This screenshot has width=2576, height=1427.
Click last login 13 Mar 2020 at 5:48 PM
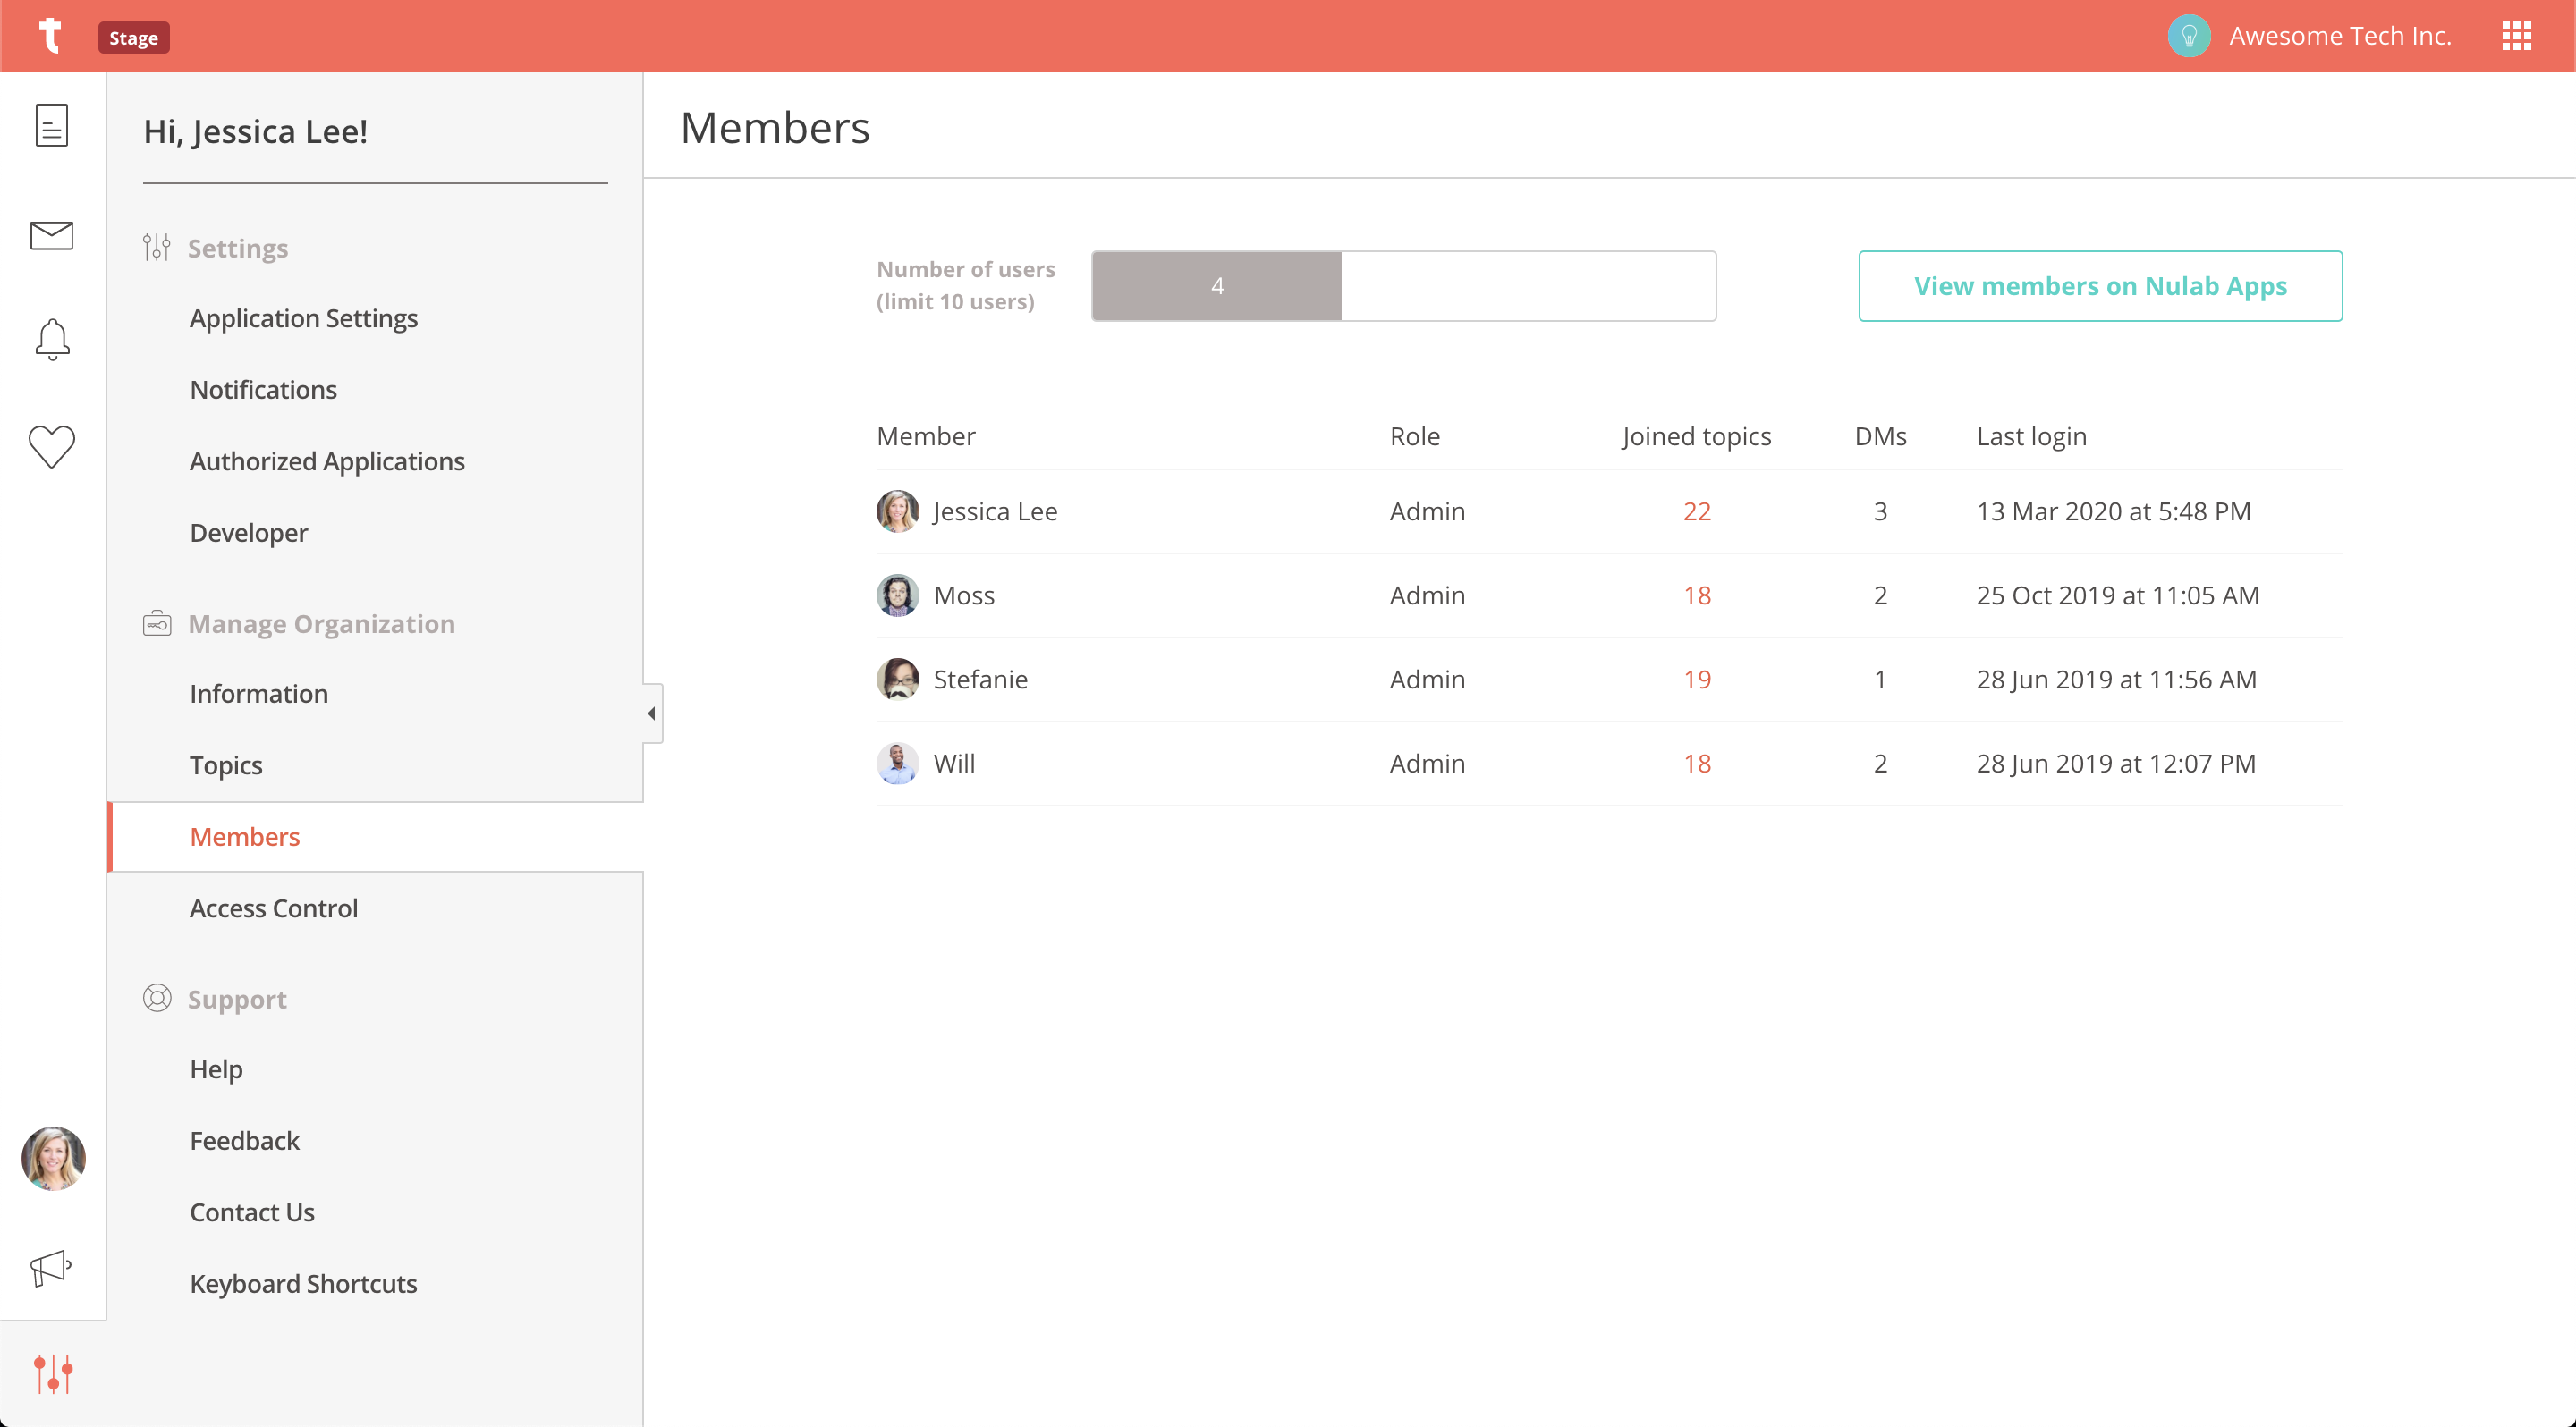pyautogui.click(x=2113, y=511)
